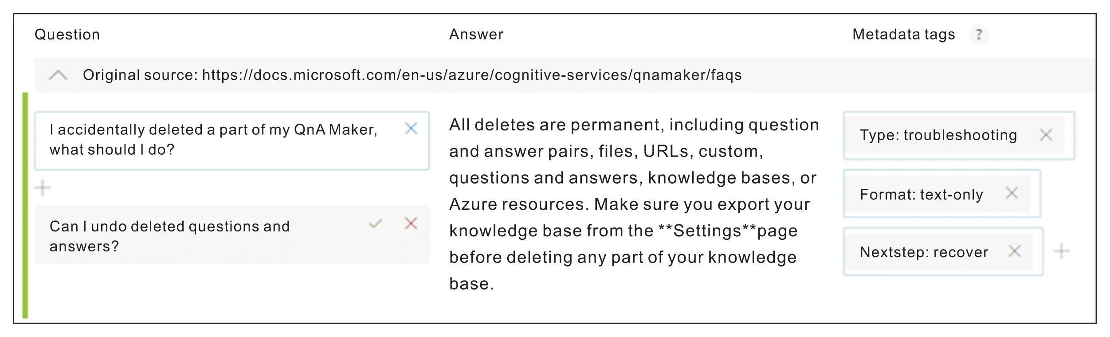Click the Question column header
Screen dimensions: 1110x337
click(x=67, y=34)
